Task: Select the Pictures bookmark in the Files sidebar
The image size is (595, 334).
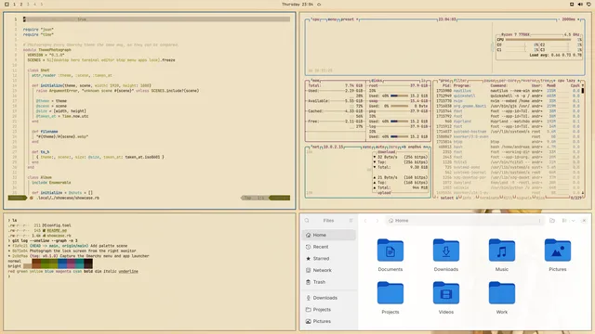Action: click(x=328, y=321)
